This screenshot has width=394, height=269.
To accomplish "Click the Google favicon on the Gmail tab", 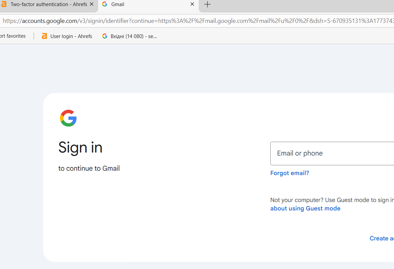I will click(x=105, y=4).
